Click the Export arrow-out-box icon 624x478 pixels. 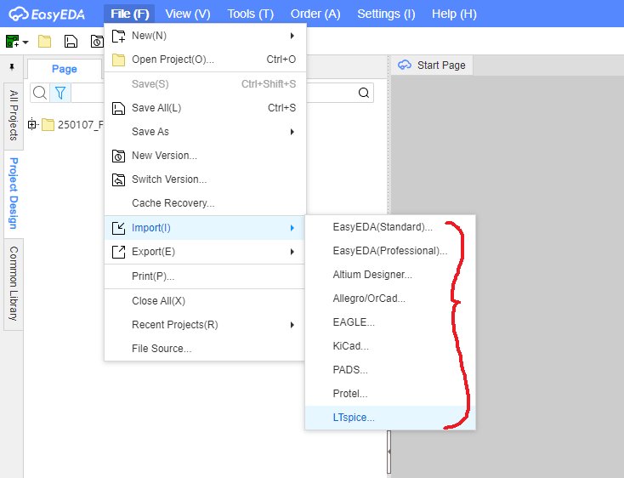118,252
